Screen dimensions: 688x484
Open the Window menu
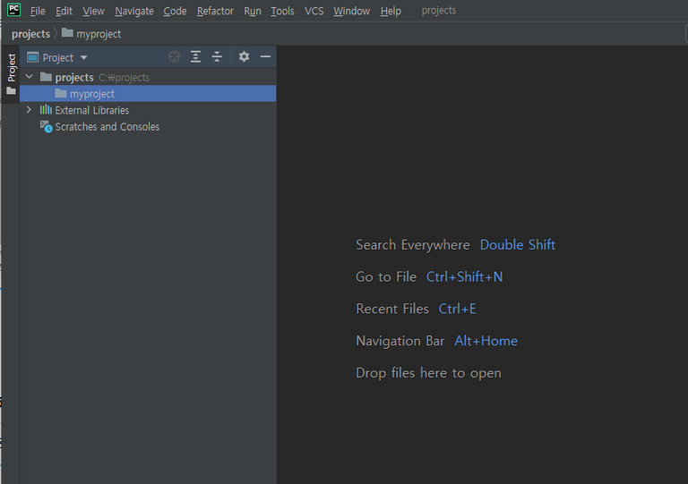click(x=351, y=11)
